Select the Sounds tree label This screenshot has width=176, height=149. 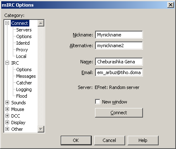click(19, 103)
